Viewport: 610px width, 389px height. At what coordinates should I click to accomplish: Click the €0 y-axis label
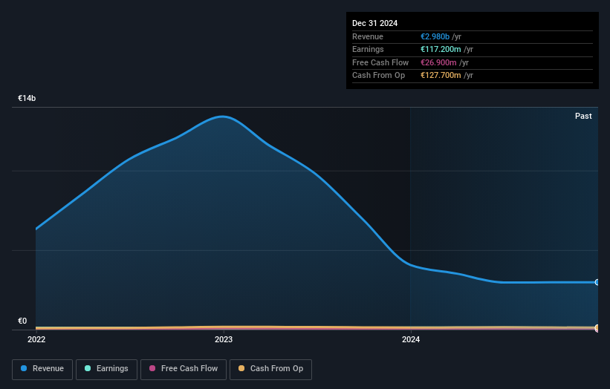coord(22,321)
